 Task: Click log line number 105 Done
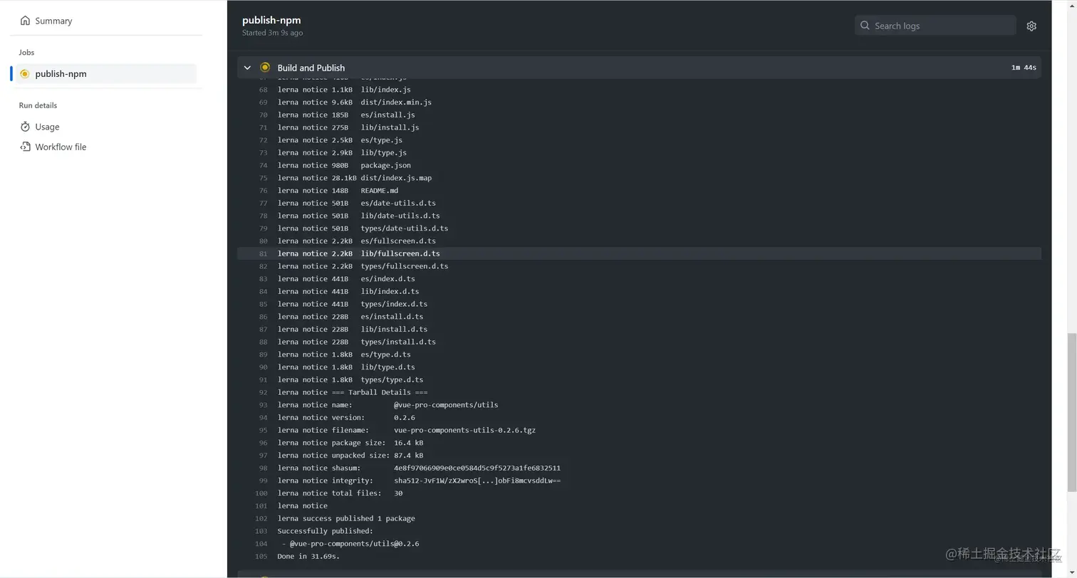coord(261,556)
